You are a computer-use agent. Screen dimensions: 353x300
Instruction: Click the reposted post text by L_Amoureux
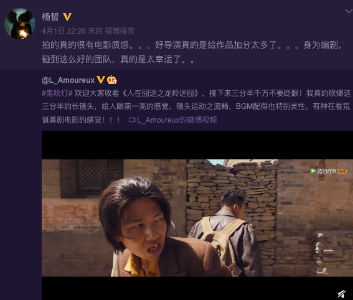(x=196, y=106)
